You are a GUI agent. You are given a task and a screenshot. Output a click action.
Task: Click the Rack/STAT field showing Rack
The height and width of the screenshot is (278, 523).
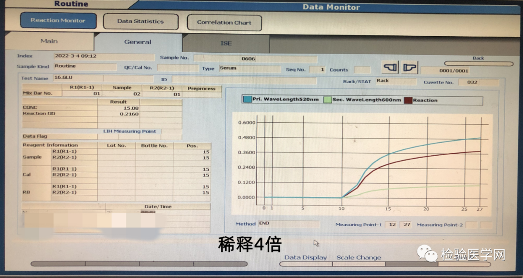[x=395, y=81]
